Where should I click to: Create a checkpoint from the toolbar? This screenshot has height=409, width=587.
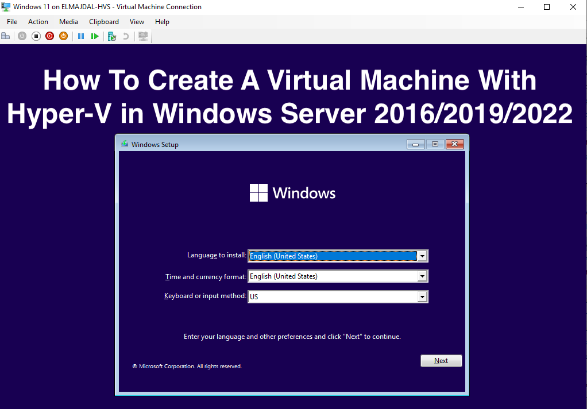112,36
